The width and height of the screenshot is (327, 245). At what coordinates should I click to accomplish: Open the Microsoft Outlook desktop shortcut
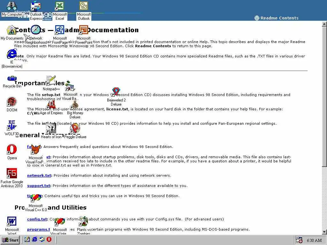[84, 11]
